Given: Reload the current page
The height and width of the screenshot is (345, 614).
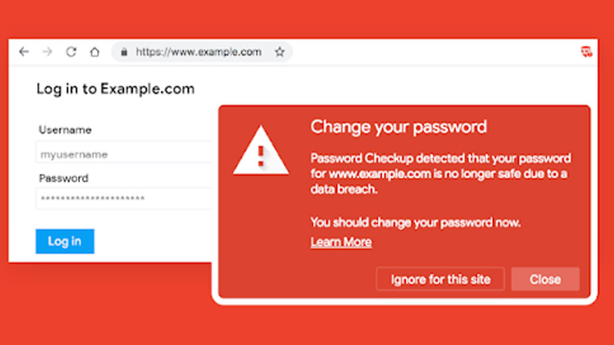Looking at the screenshot, I should pos(71,52).
